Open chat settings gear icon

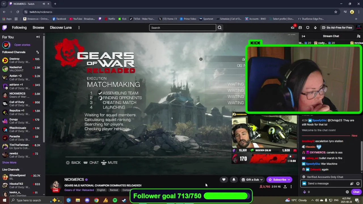[347, 192]
